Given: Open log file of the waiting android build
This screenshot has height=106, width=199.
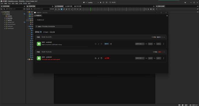Looking at the screenshot, I should pyautogui.click(x=102, y=44).
